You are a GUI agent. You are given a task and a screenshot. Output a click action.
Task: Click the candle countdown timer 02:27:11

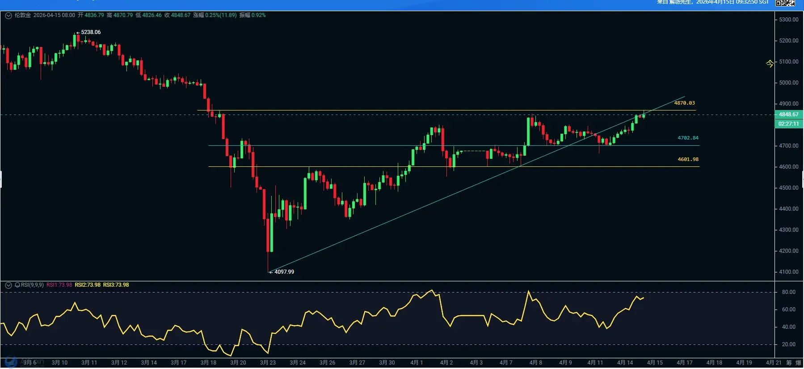tap(789, 124)
